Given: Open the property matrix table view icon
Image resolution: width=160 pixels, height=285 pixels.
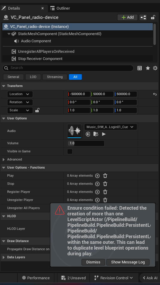Looking at the screenshot, I should click(x=140, y=68).
